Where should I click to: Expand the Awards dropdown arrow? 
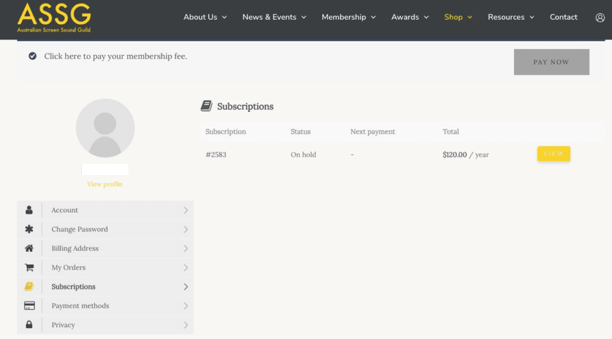[426, 17]
